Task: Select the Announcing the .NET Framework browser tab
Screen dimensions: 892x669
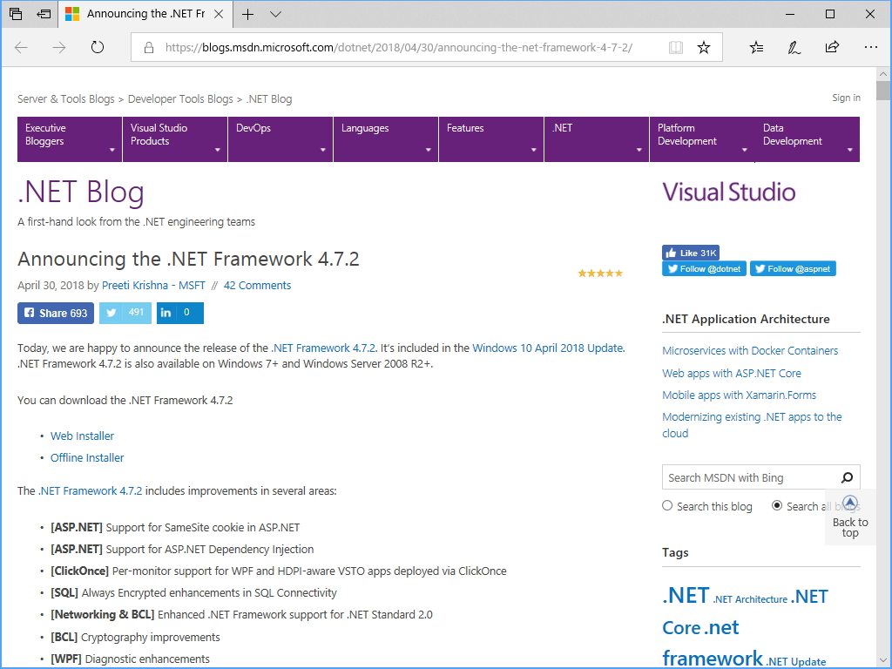Action: [x=144, y=14]
